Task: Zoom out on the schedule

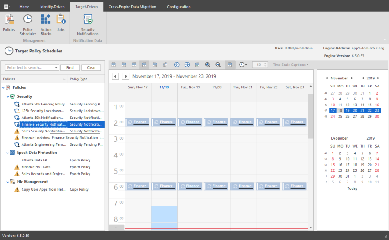Action: [x=218, y=65]
